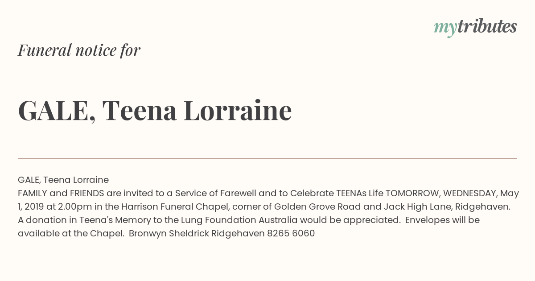Select the "Funeral notice for" heading
The height and width of the screenshot is (281, 535).
click(x=79, y=50)
